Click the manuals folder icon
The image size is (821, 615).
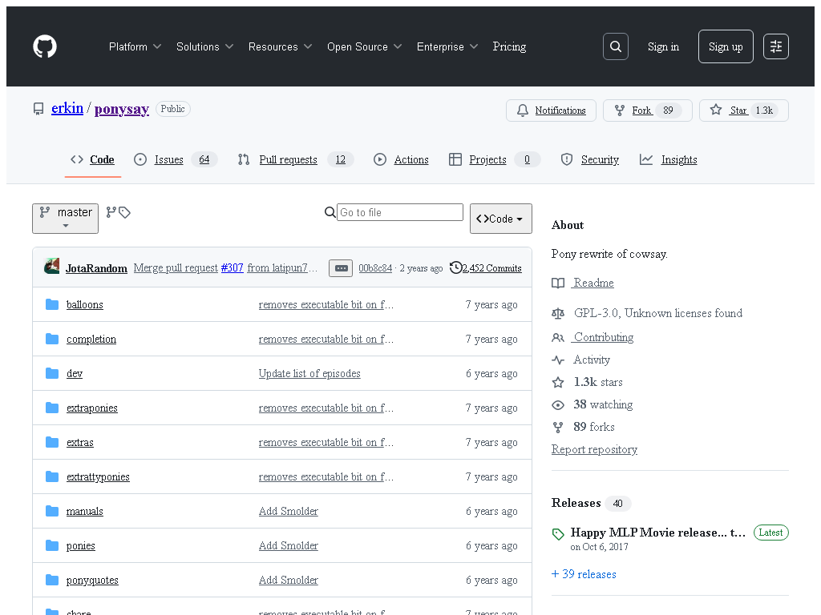[52, 511]
